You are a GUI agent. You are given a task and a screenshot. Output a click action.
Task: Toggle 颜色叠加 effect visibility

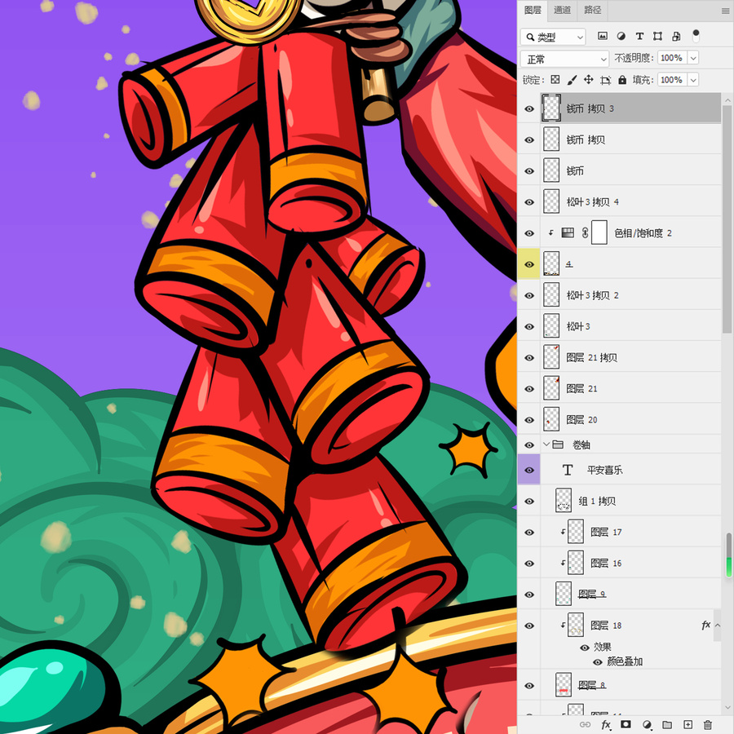[x=597, y=662]
